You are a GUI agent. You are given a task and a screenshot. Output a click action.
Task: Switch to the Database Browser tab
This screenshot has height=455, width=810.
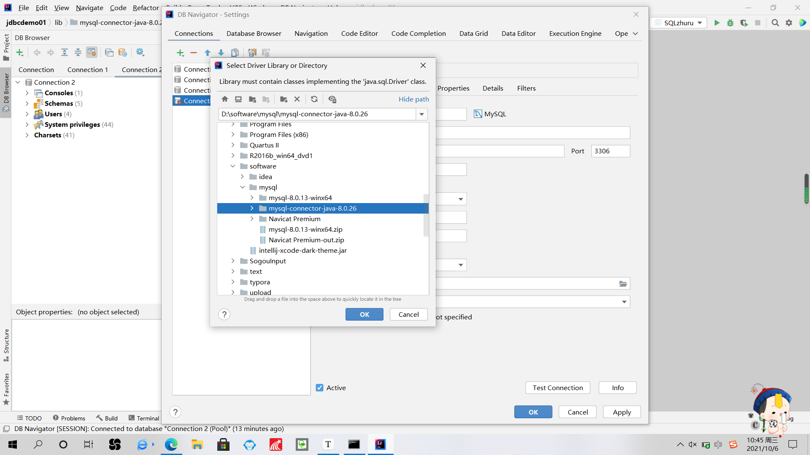254,33
